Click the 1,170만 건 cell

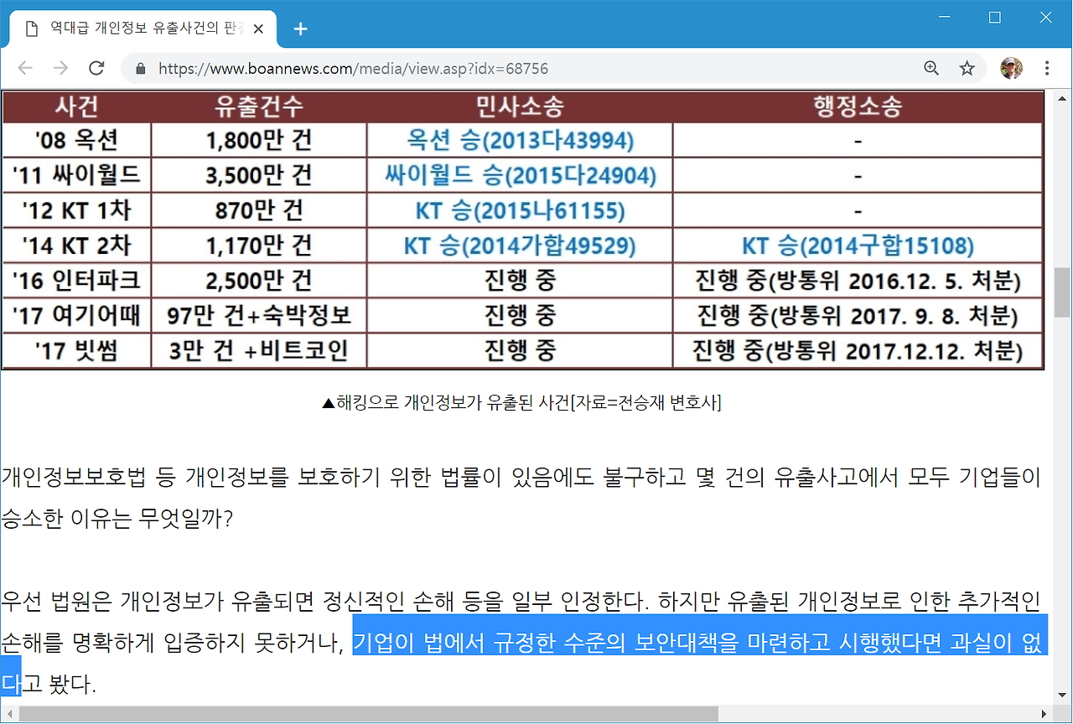pyautogui.click(x=259, y=246)
